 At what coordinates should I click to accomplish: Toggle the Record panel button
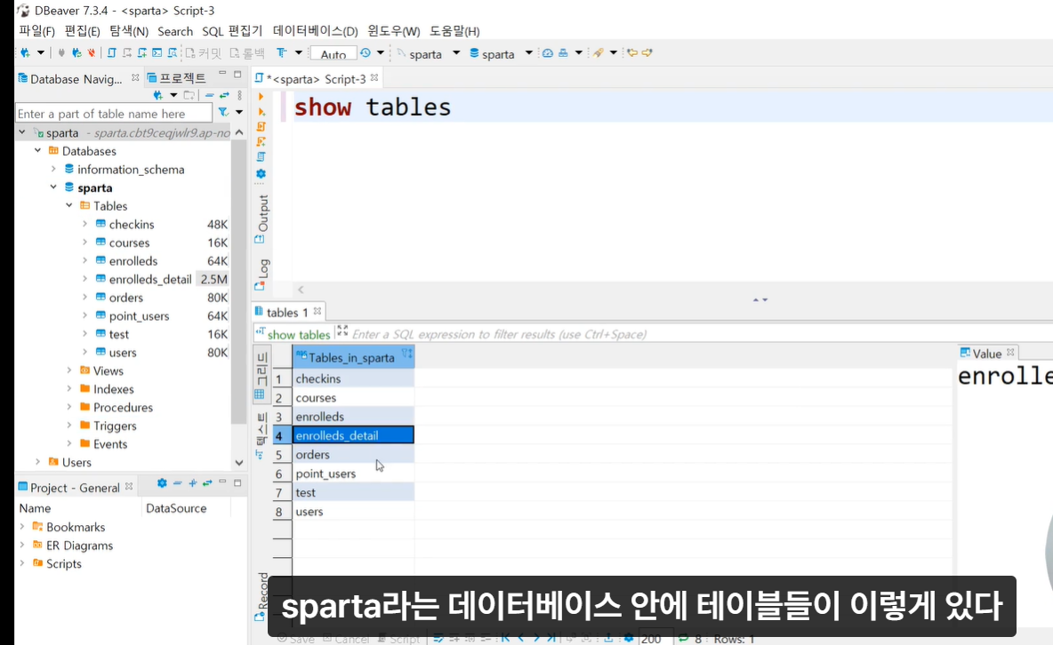pyautogui.click(x=261, y=595)
